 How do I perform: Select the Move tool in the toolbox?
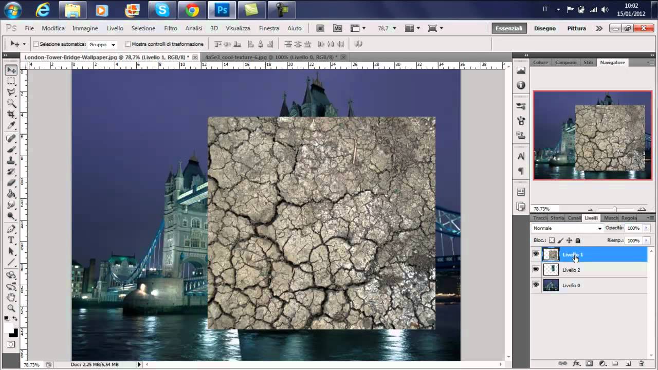(x=11, y=70)
